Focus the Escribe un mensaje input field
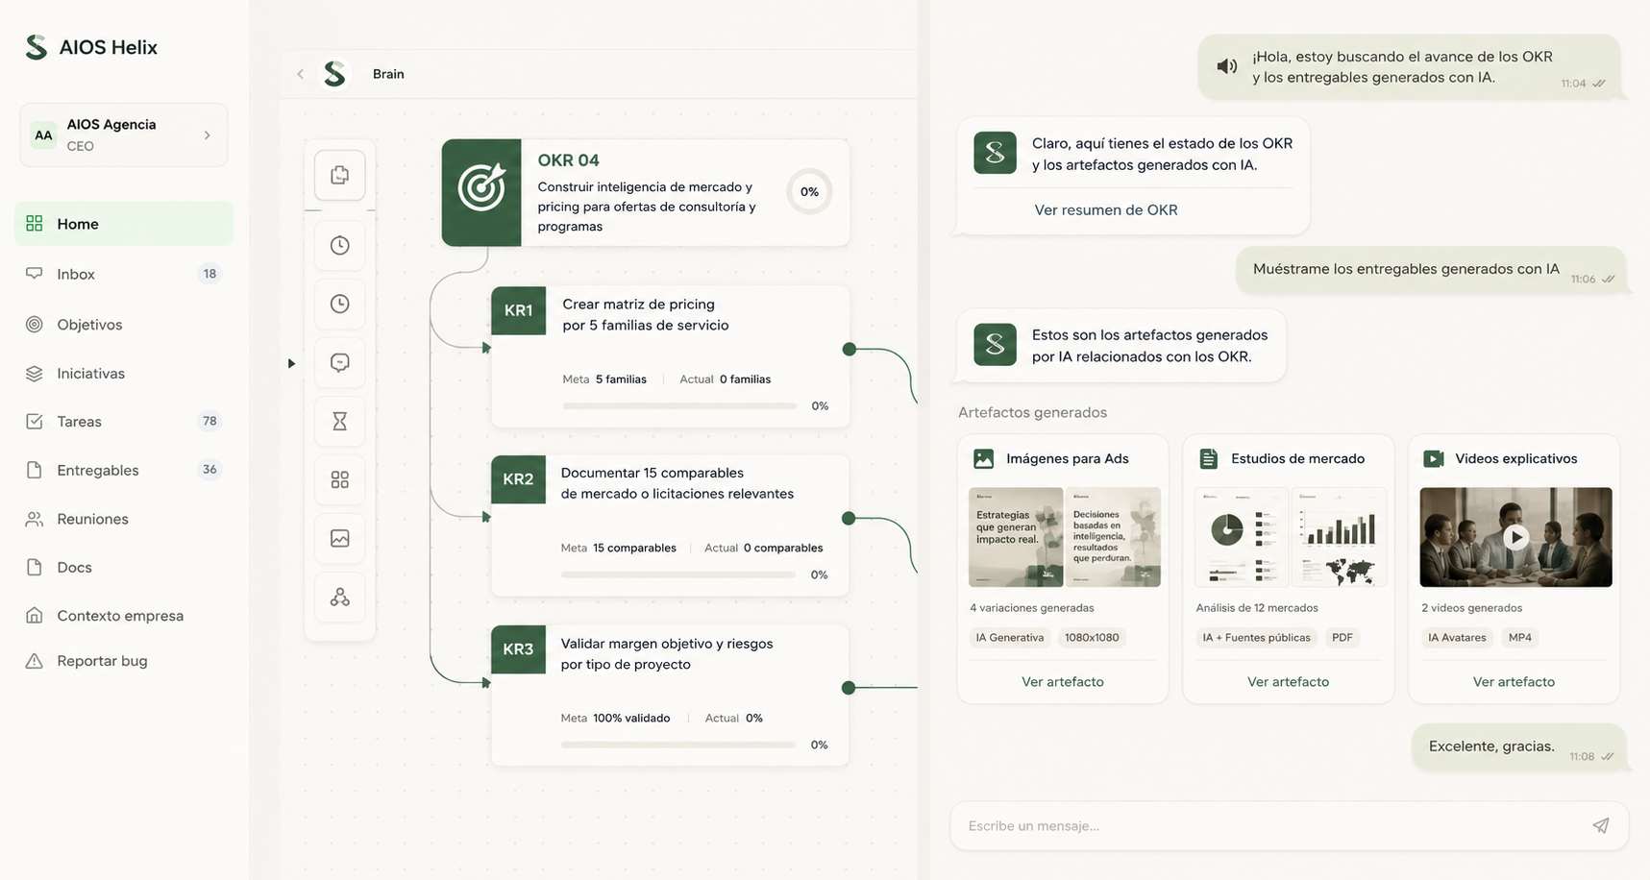 (x=1290, y=826)
